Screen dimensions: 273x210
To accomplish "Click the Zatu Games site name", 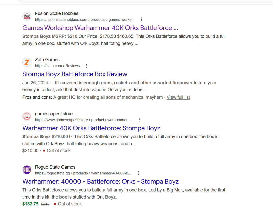I will point(47,60).
